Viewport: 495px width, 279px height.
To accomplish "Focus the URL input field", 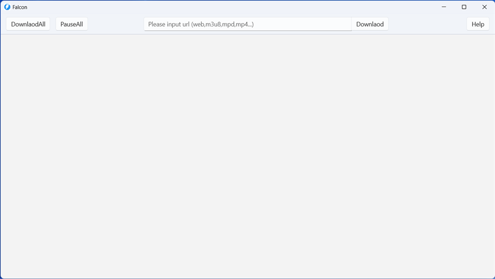I will pos(247,24).
